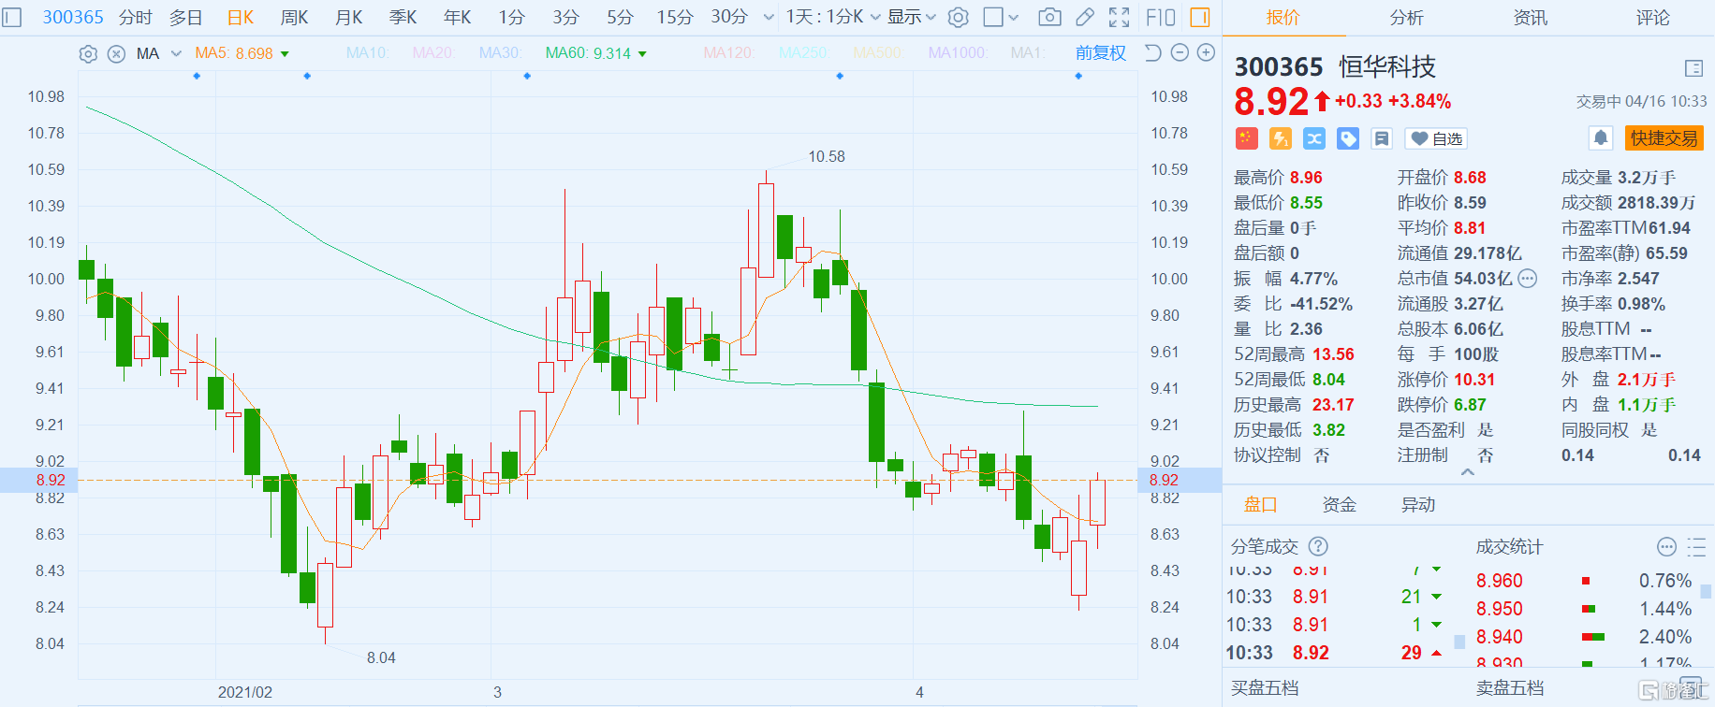Remove the MA indicator with X icon

point(116,54)
